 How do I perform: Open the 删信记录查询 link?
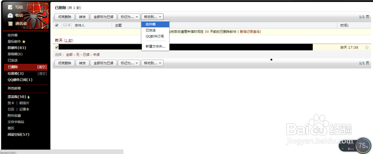[250, 32]
